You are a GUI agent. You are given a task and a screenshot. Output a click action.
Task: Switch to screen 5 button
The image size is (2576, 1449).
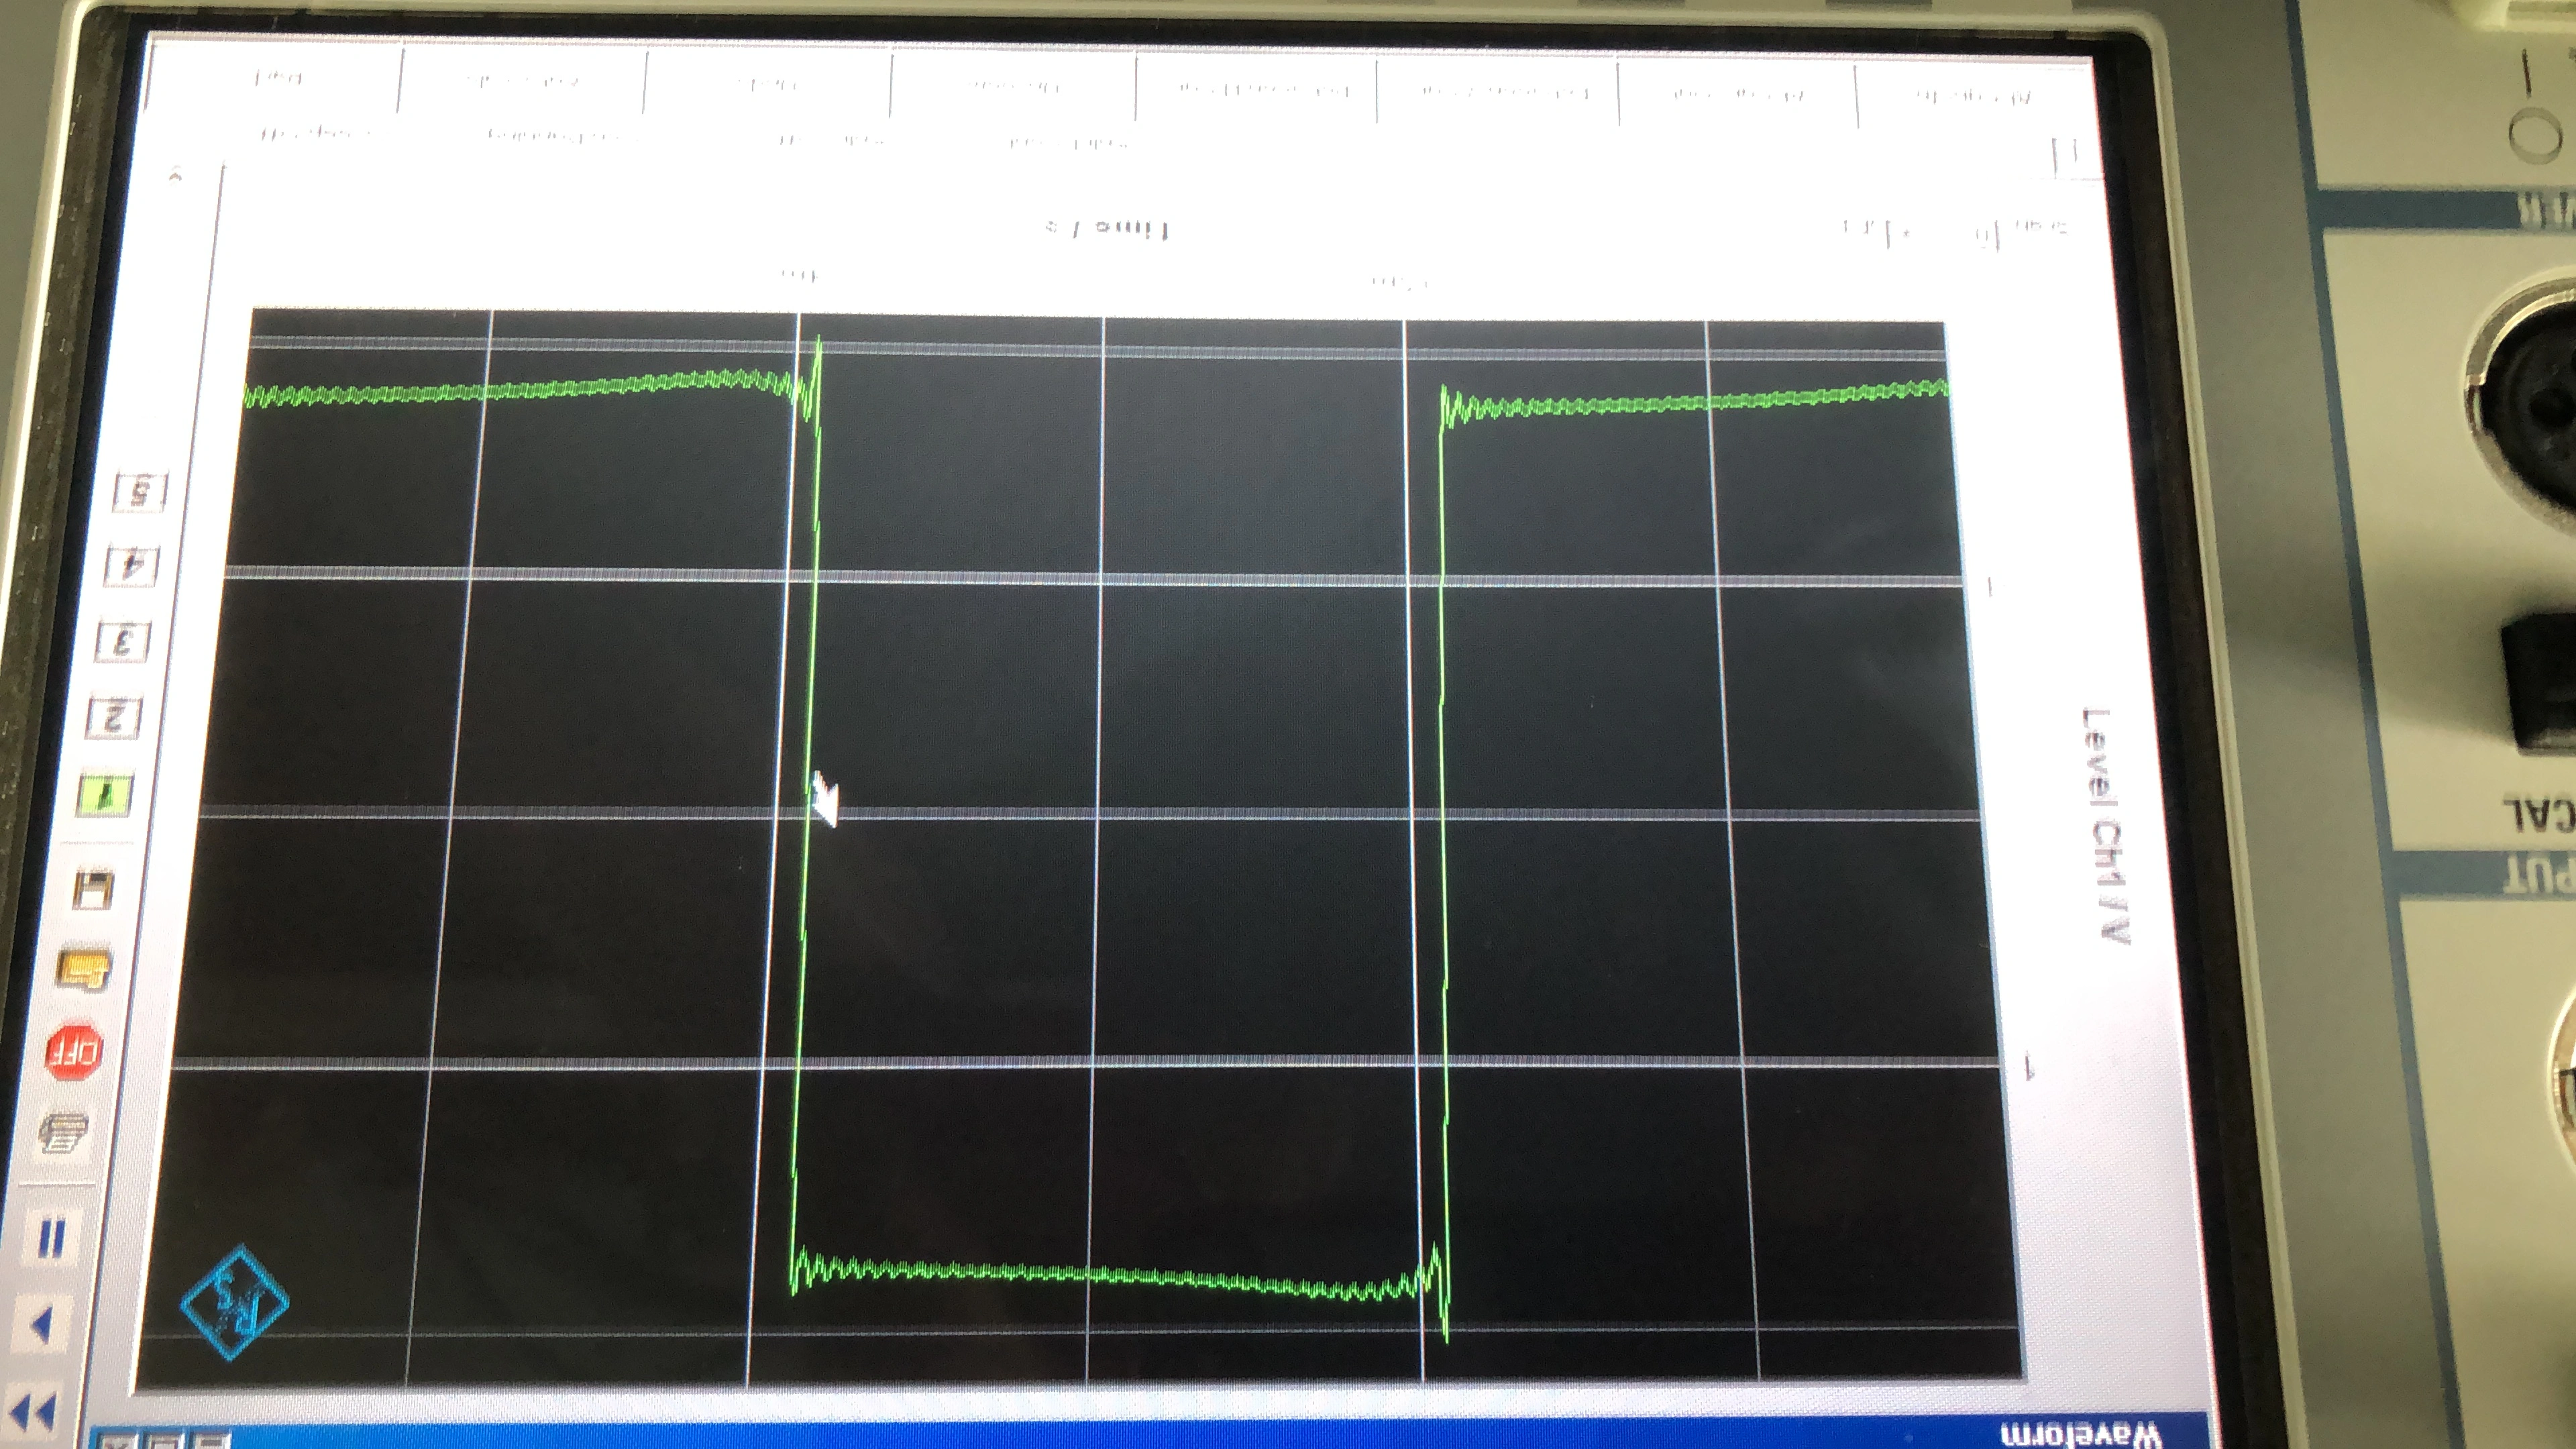(139, 491)
